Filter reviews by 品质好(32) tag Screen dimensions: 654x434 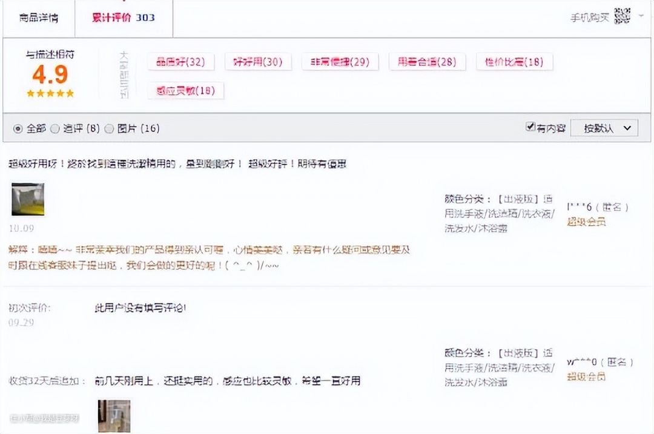pyautogui.click(x=180, y=62)
